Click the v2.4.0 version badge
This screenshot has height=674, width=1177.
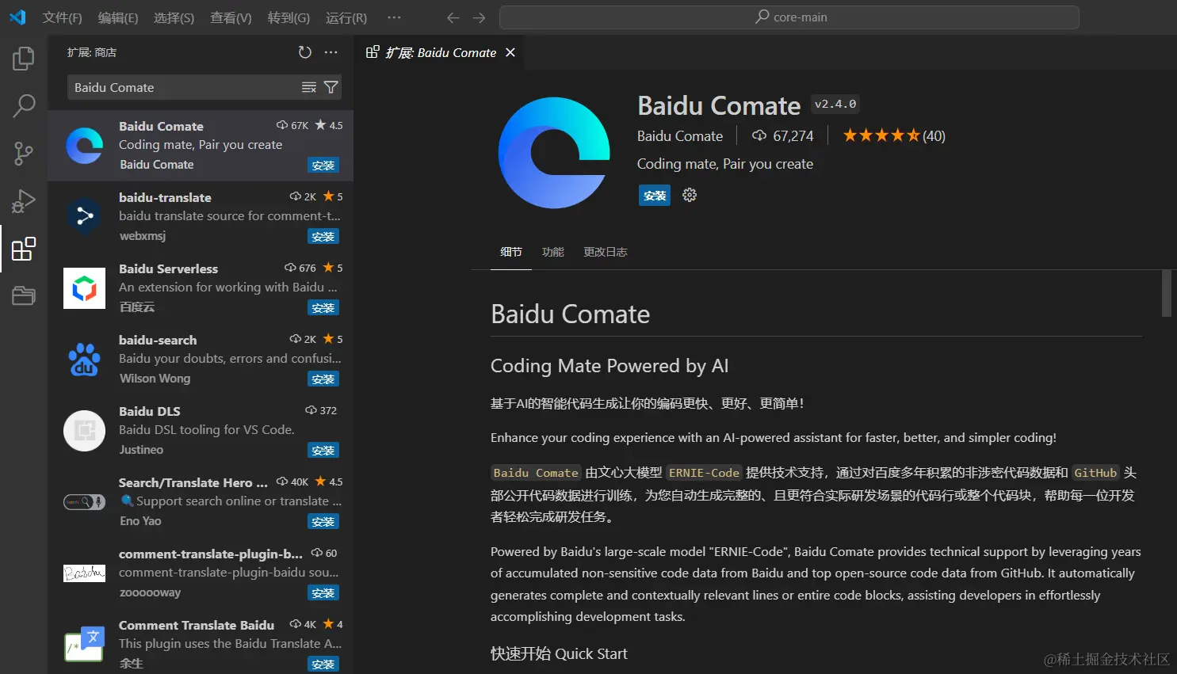point(835,104)
